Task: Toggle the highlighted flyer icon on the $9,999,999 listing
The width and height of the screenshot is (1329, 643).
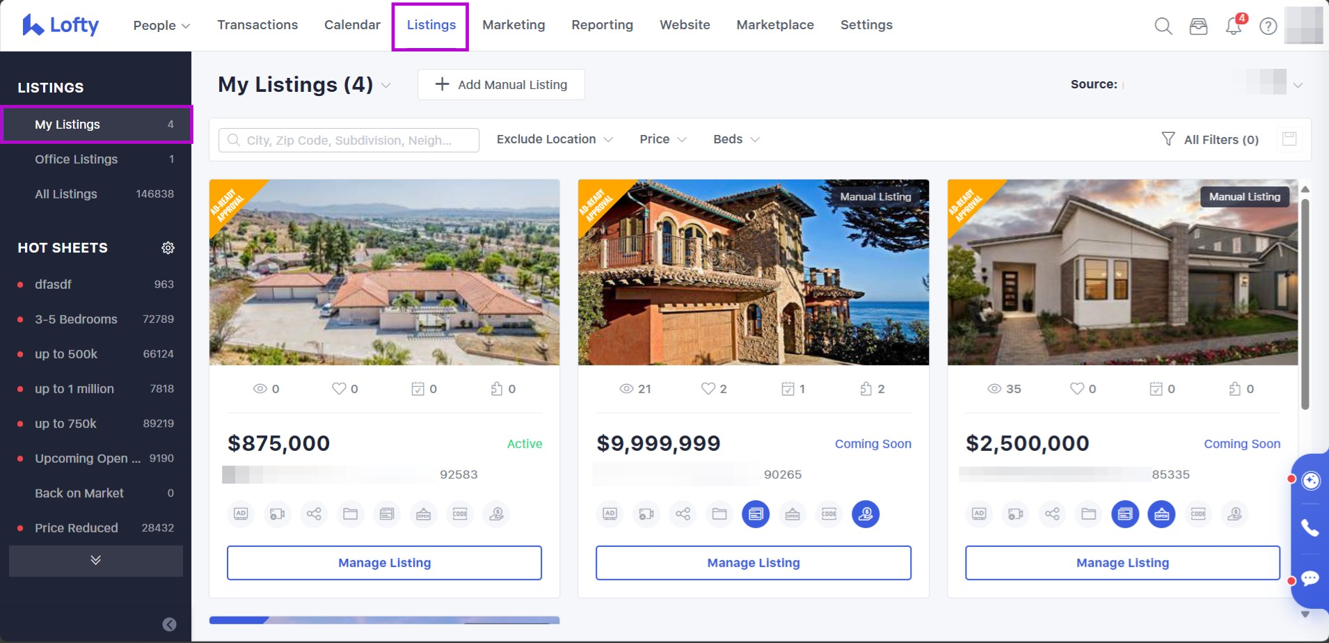Action: click(756, 514)
